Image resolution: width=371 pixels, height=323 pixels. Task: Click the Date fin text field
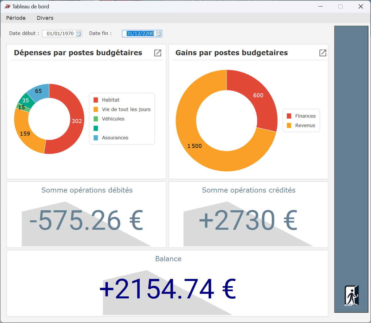(x=140, y=34)
